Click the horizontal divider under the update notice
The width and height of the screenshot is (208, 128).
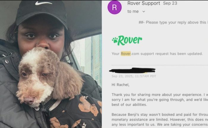(160, 65)
